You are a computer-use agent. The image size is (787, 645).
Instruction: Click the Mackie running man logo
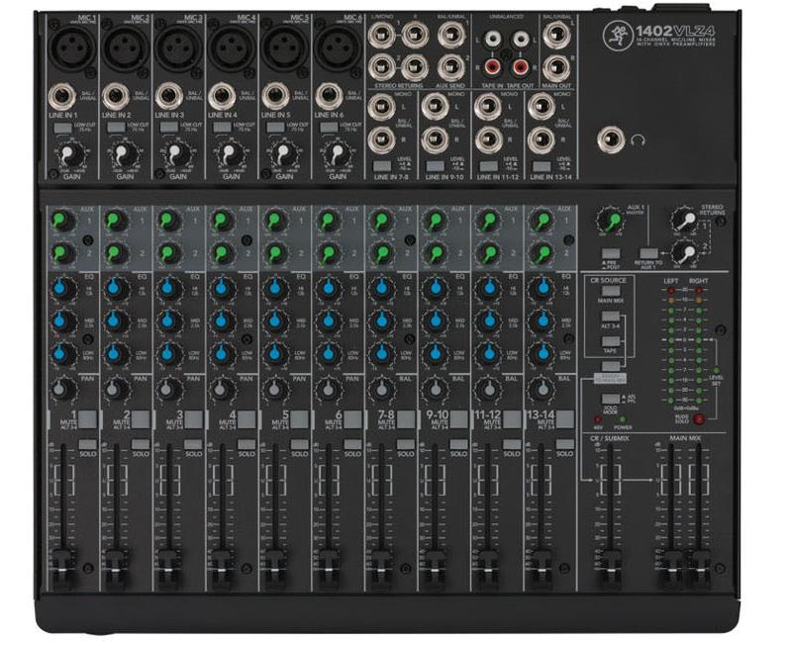(x=618, y=36)
